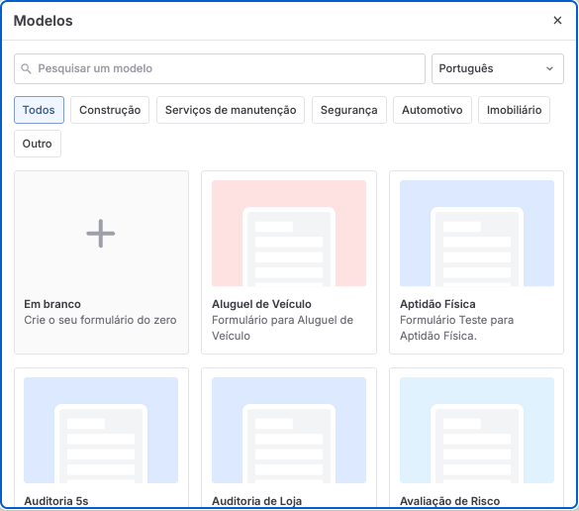Viewport: 579px width, 511px height.
Task: Open Aluguel de Veículo template thumbnail
Action: pos(289,233)
